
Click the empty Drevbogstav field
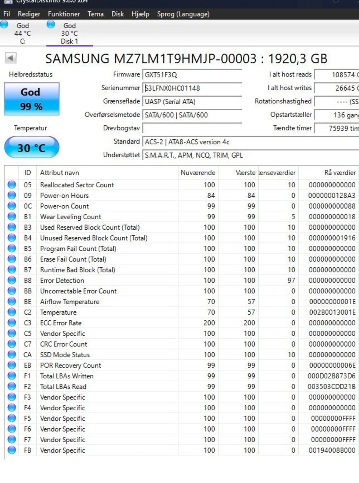click(192, 128)
